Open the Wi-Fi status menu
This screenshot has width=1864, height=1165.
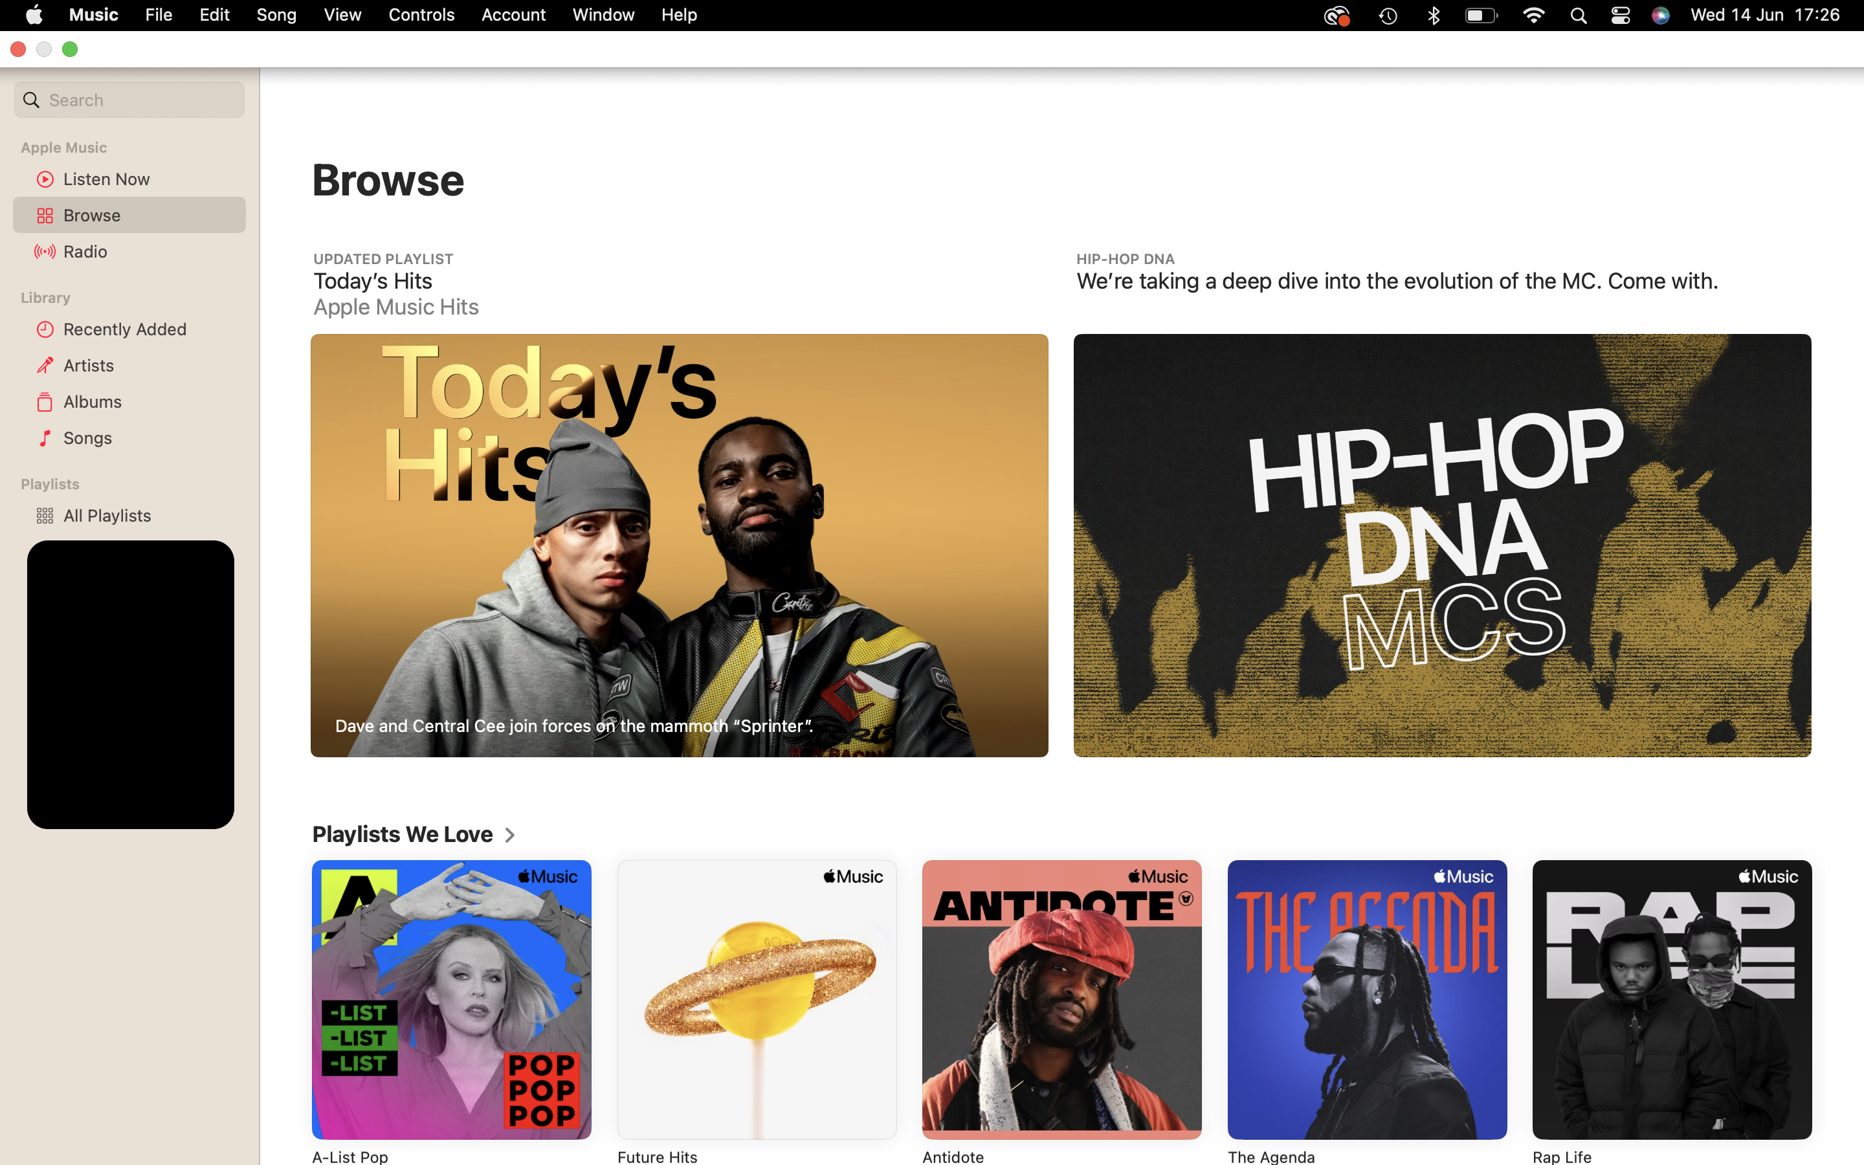pyautogui.click(x=1533, y=16)
